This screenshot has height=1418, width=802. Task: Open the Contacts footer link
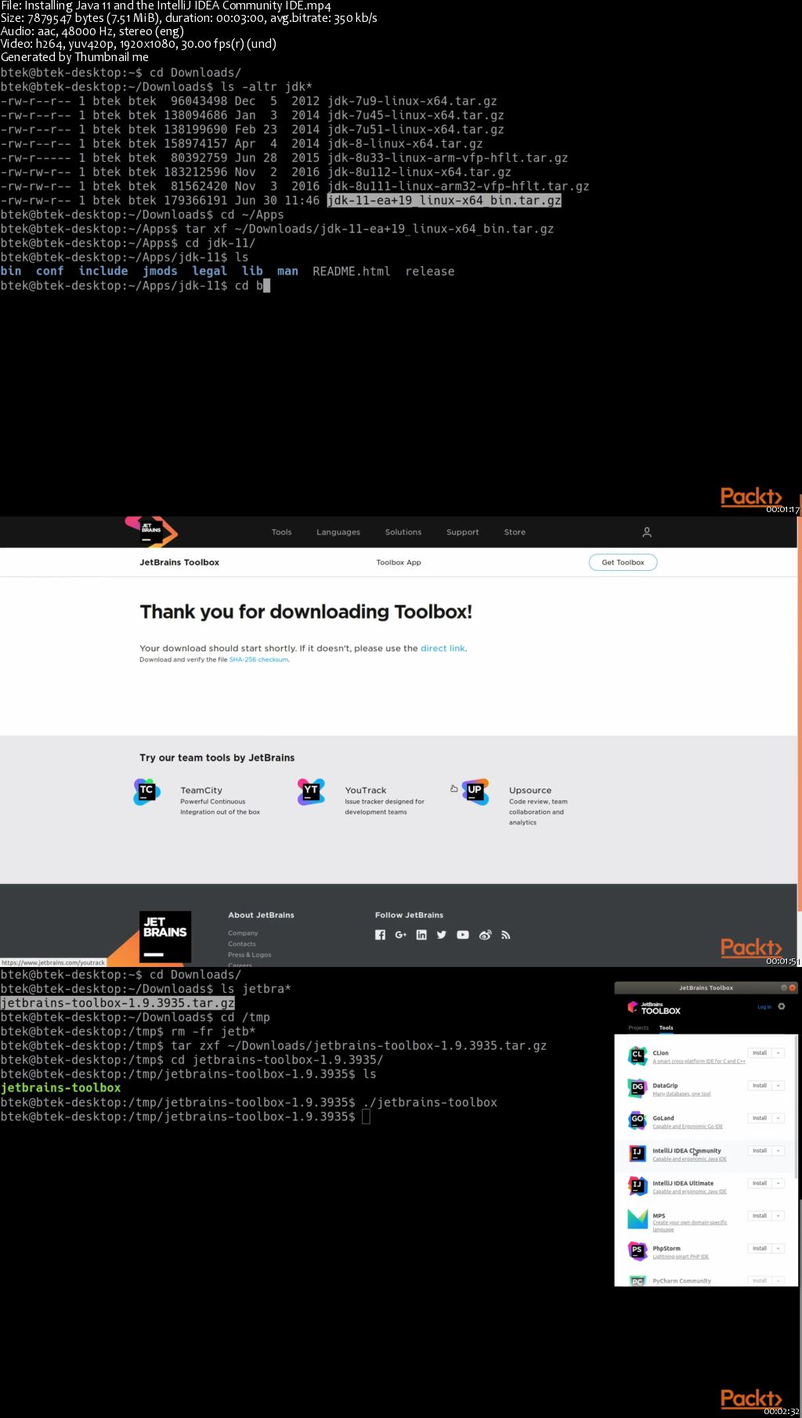[x=242, y=944]
